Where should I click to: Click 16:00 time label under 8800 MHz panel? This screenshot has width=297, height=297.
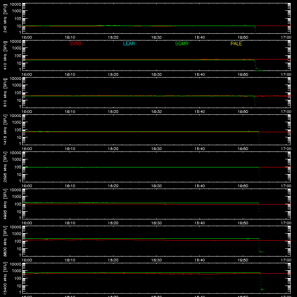27,260
